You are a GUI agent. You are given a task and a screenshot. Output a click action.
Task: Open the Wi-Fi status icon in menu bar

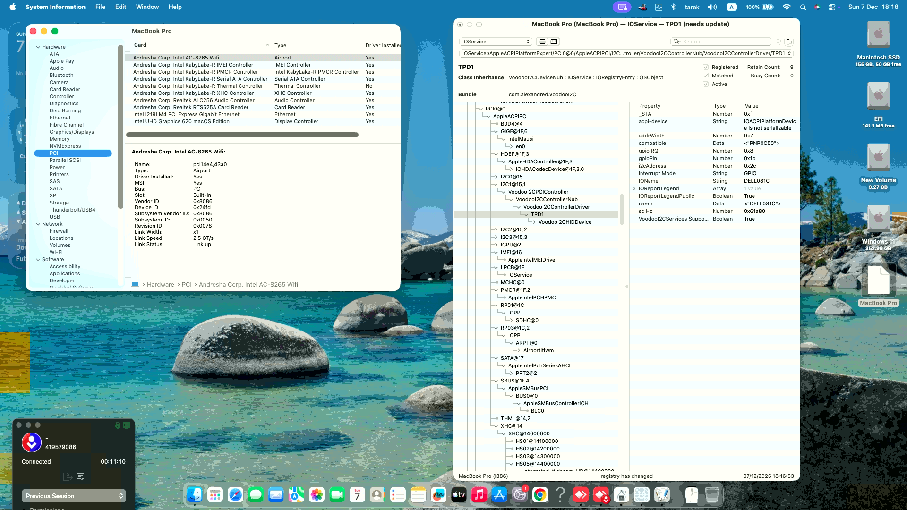pos(787,7)
